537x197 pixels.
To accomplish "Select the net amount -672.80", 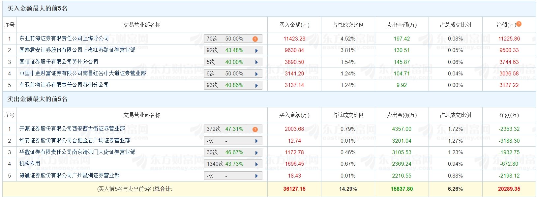I will pos(509,164).
